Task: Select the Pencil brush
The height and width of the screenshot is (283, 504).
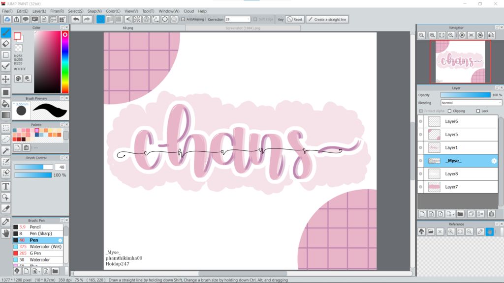Action: (x=38, y=227)
